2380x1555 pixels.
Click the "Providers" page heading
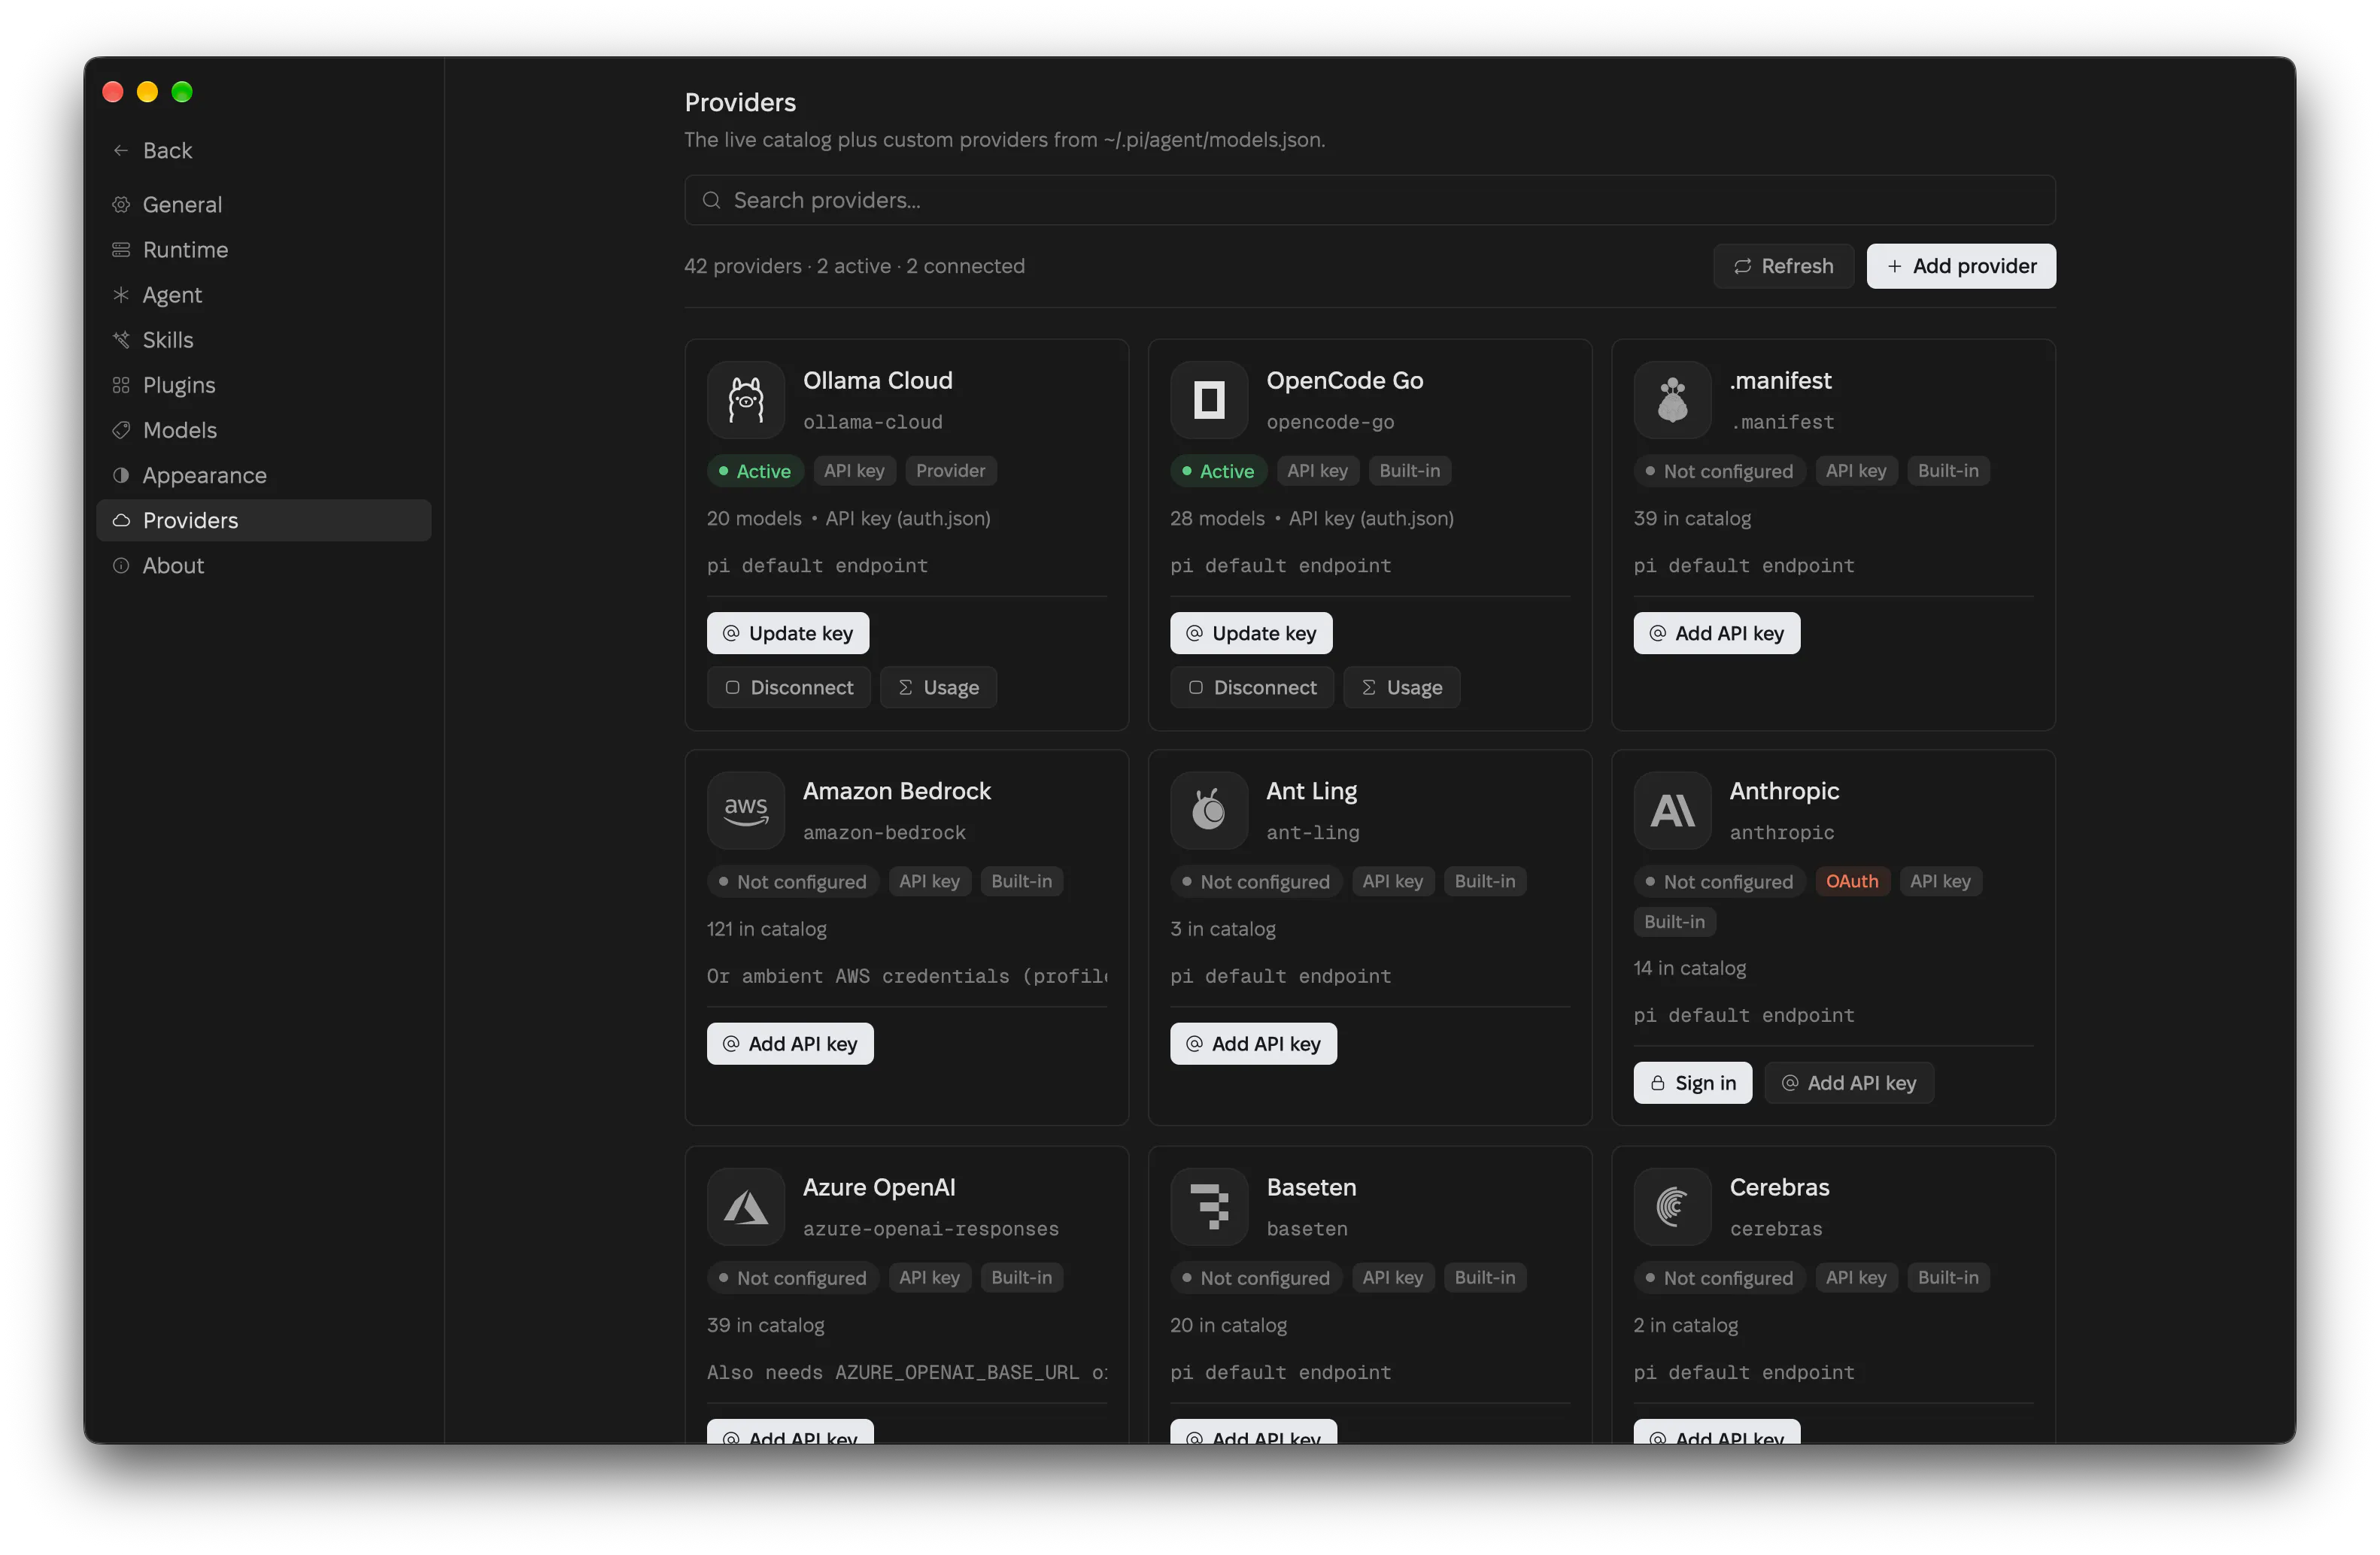[x=740, y=103]
